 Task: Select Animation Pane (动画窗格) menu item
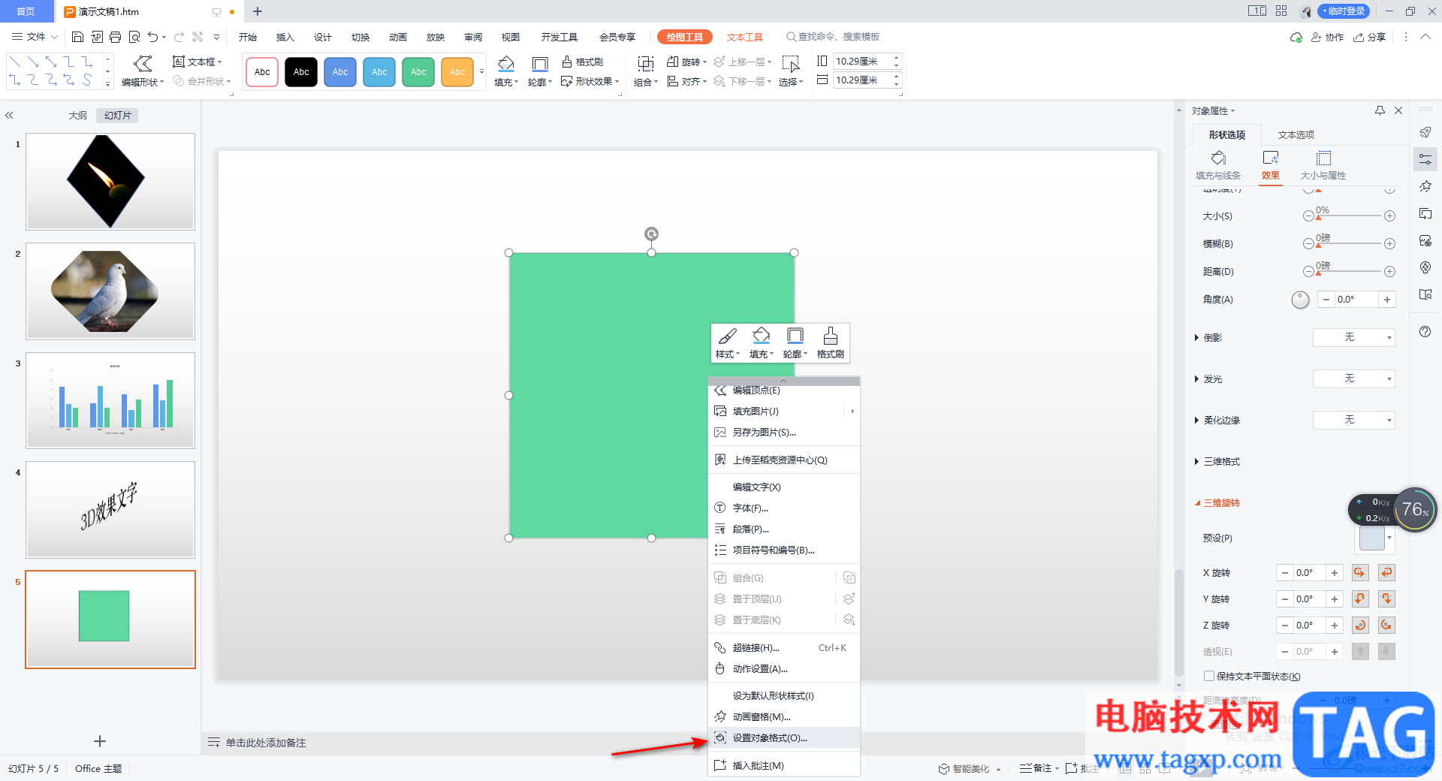(784, 716)
